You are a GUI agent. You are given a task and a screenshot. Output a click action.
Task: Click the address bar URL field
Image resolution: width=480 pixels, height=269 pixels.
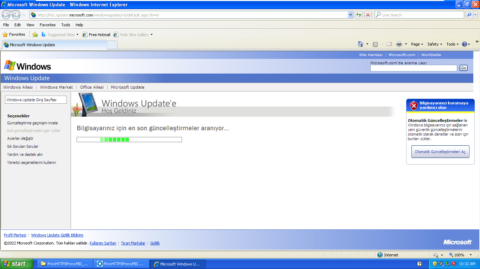coord(189,15)
